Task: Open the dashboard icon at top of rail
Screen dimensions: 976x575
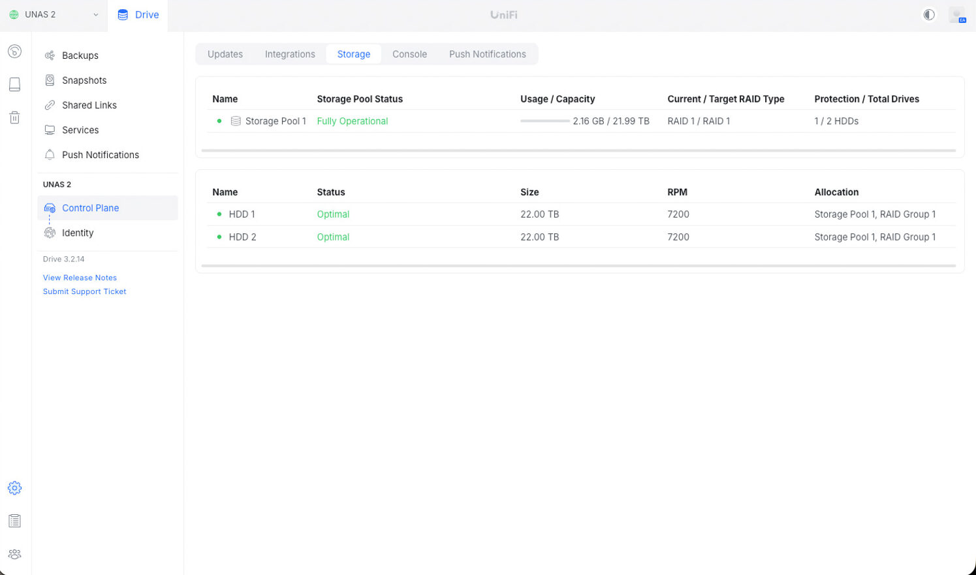Action: click(14, 52)
